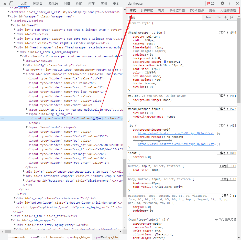
Task: Expand the padding shorthand in .s_btn rule
Action: pos(148,55)
